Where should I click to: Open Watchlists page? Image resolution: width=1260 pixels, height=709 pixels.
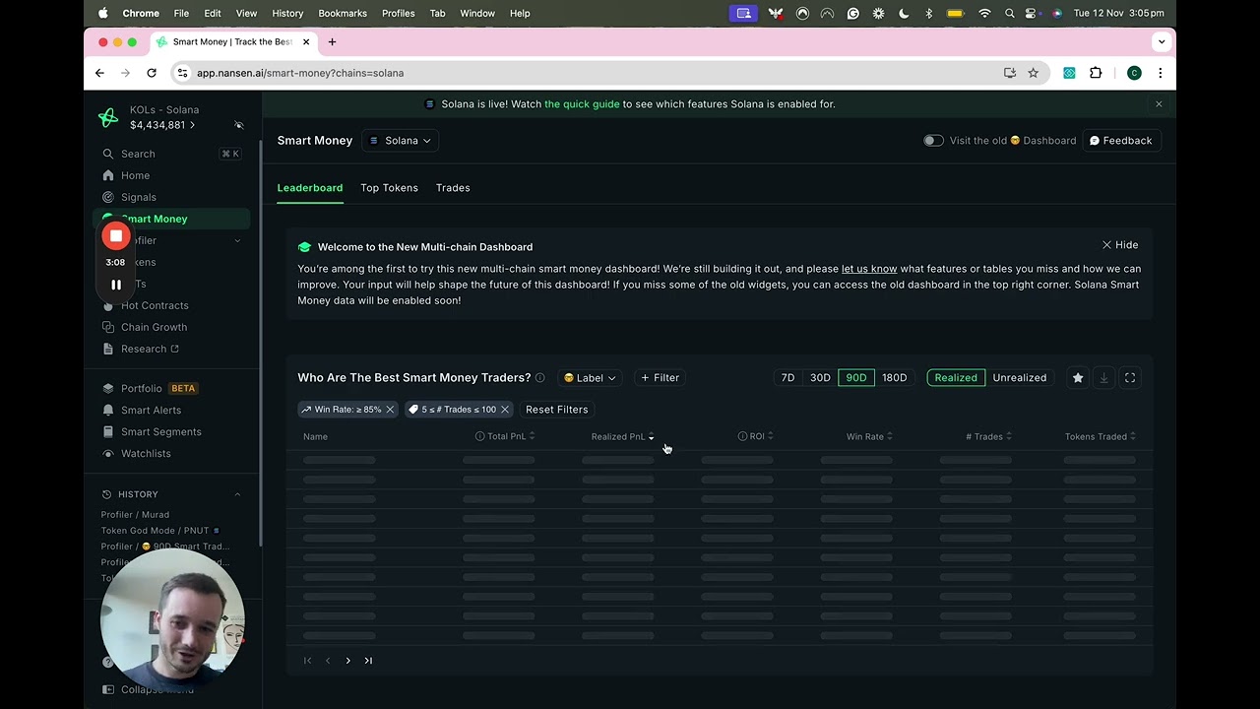[146, 453]
